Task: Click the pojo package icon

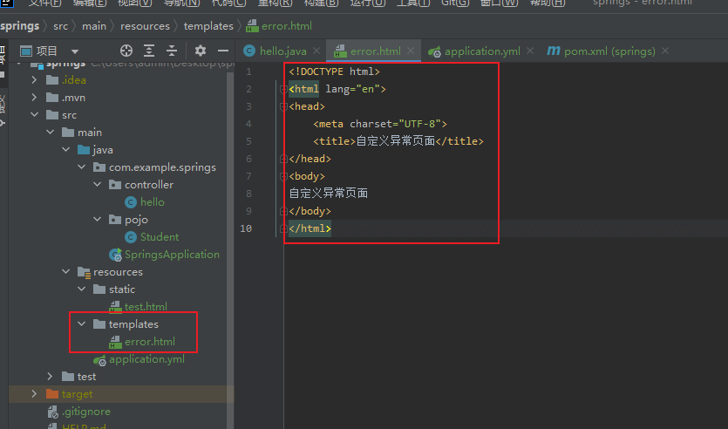Action: click(115, 219)
